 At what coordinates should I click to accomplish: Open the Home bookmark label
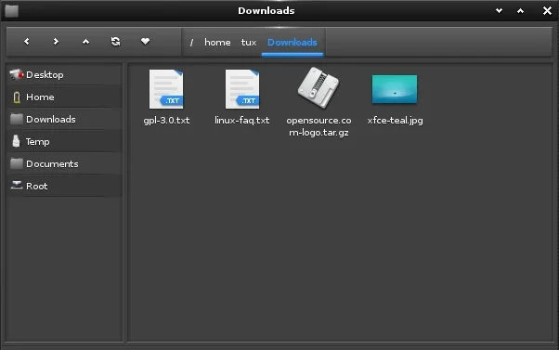coord(40,97)
